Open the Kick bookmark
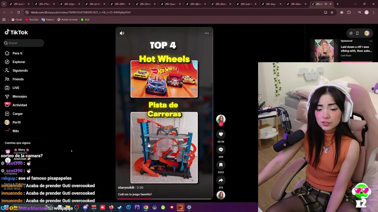The width and height of the screenshot is (378, 212). [85, 20]
